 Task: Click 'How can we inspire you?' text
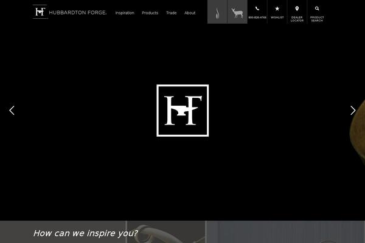[x=85, y=233]
